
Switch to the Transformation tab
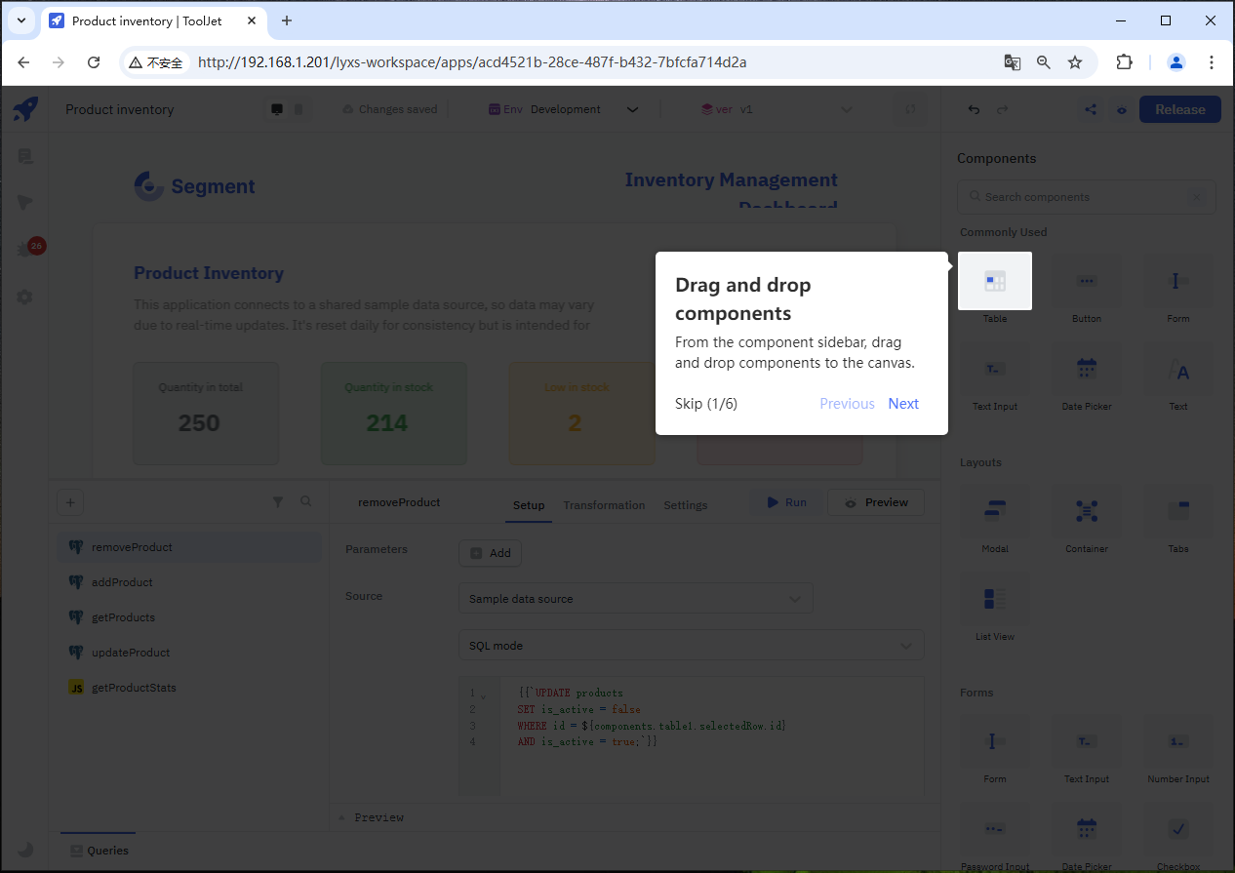point(604,505)
